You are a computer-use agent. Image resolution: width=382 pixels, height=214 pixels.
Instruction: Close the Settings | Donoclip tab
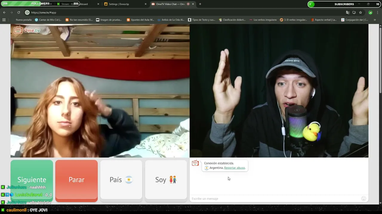[x=146, y=4]
